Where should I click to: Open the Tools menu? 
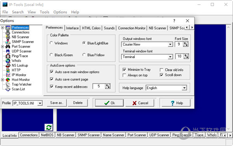44,12
